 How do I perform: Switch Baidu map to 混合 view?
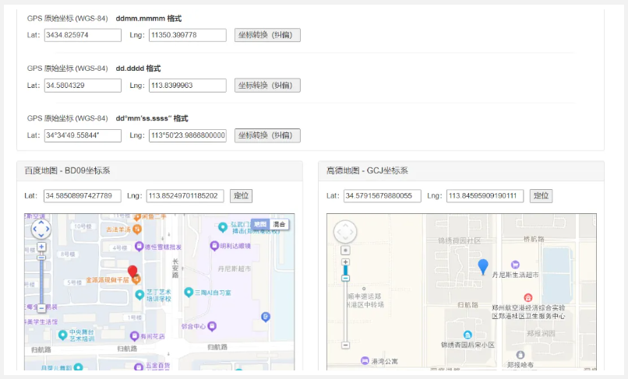pyautogui.click(x=279, y=224)
